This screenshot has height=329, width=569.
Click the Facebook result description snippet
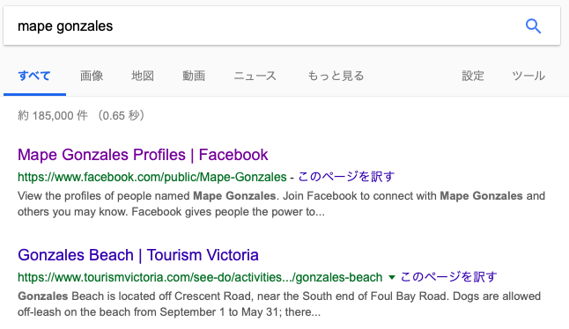click(x=281, y=203)
